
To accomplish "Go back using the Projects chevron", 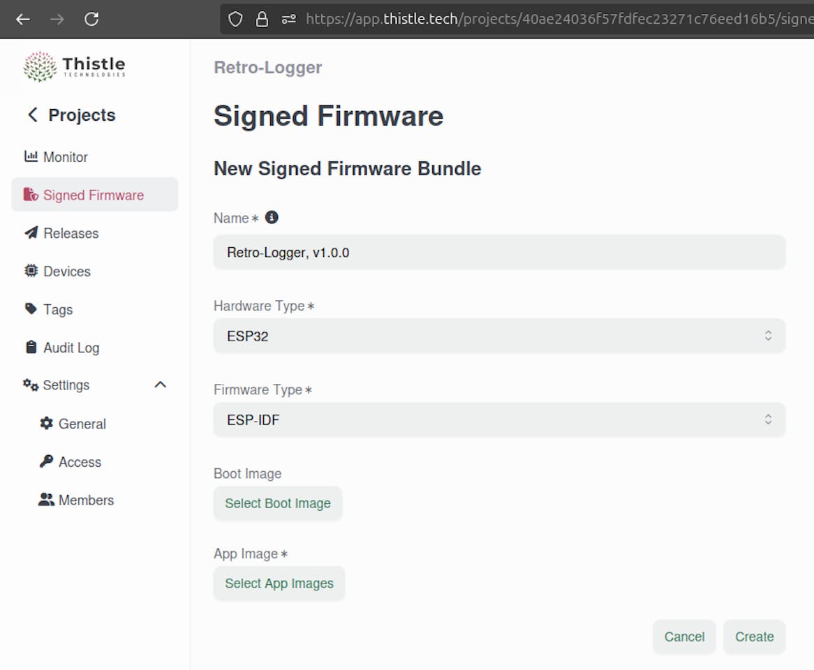I will [x=32, y=114].
